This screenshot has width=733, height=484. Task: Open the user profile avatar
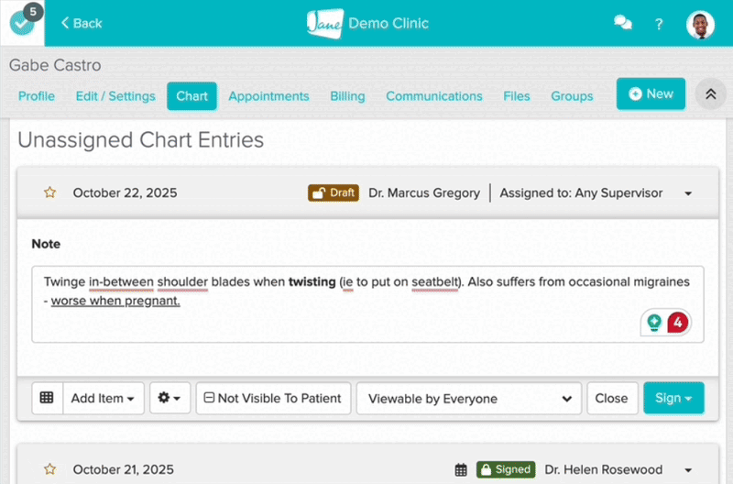tap(700, 24)
